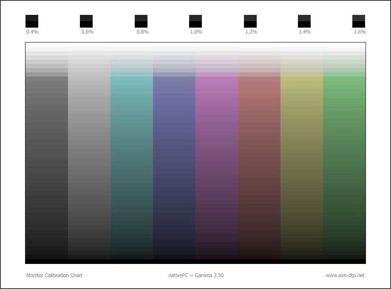This screenshot has width=391, height=289.
Task: Click the black patch above 1.2%
Action: tap(250, 21)
